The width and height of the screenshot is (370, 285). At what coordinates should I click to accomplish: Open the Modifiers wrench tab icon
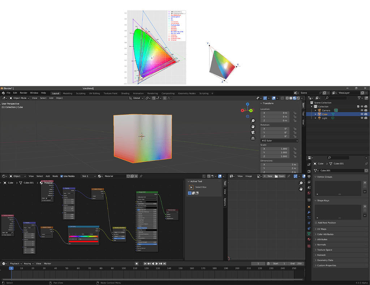tap(309, 212)
